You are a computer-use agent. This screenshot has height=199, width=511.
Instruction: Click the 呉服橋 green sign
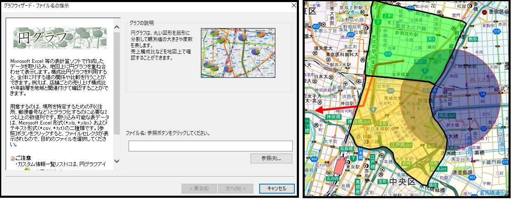pyautogui.click(x=346, y=149)
